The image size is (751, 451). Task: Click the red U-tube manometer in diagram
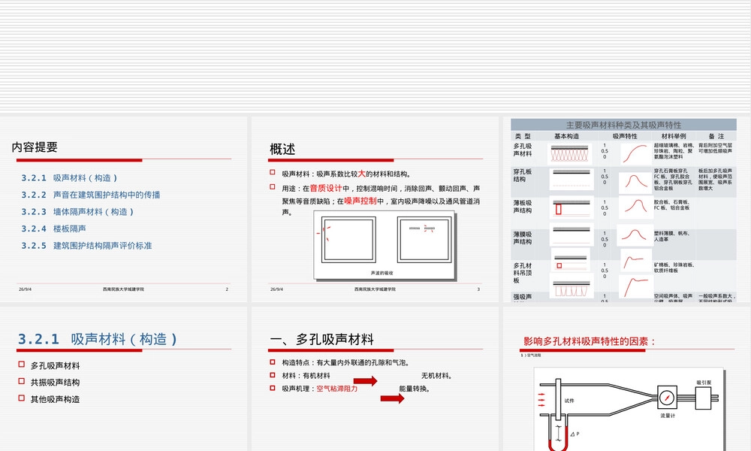[x=558, y=434]
